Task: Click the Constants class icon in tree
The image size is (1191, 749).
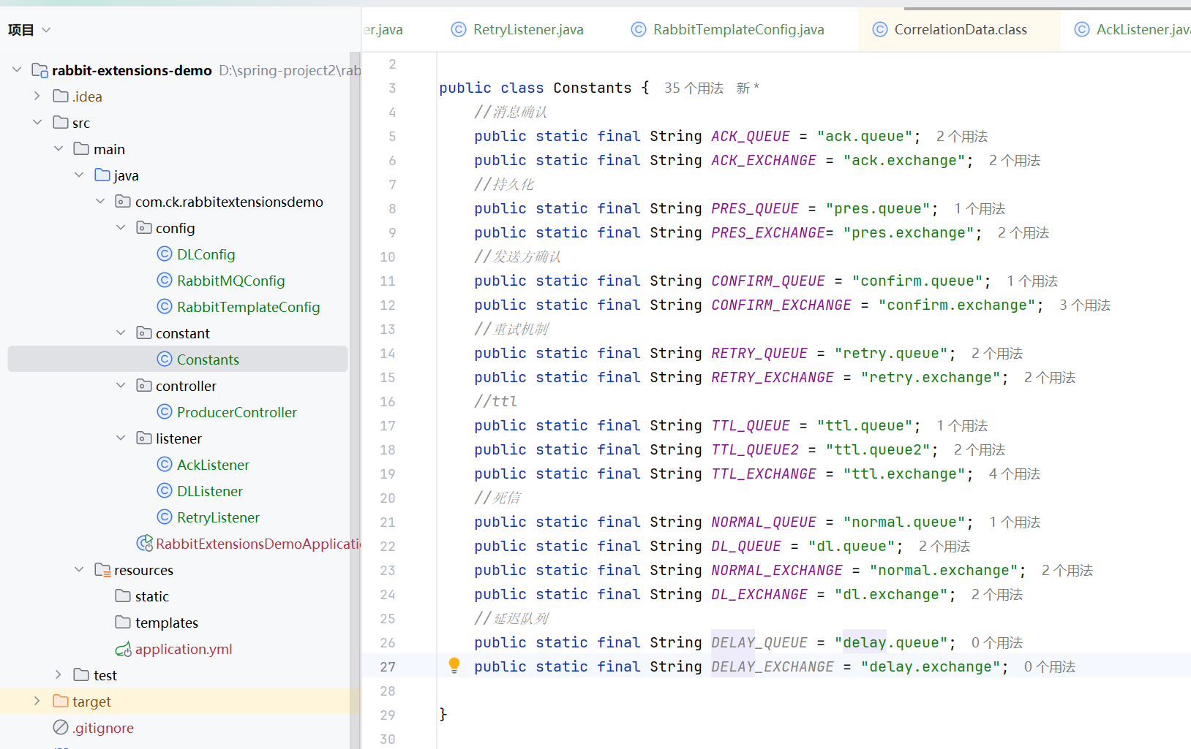Action: (x=165, y=359)
